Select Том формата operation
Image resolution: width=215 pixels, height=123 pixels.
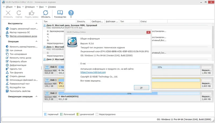[15, 73]
